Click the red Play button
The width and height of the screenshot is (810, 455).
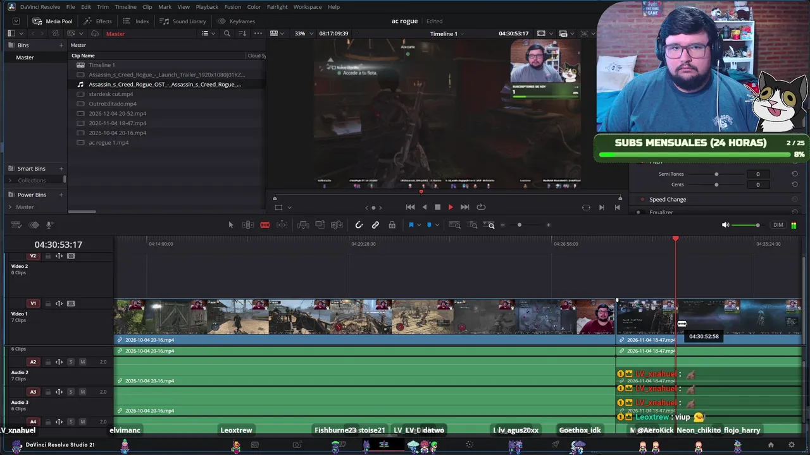[451, 207]
